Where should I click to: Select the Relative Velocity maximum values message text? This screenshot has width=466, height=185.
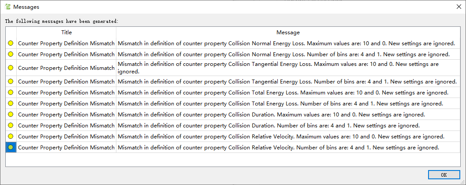281,137
